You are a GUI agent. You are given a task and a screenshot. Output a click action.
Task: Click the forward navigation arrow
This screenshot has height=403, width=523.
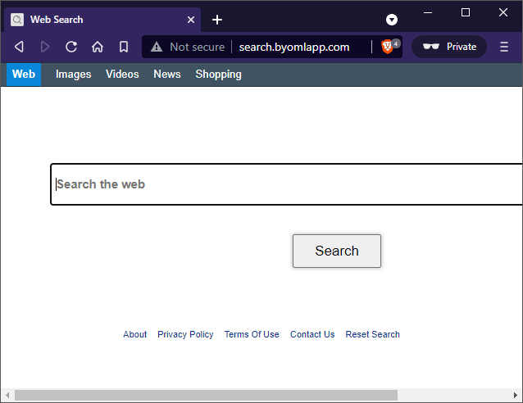(45, 47)
